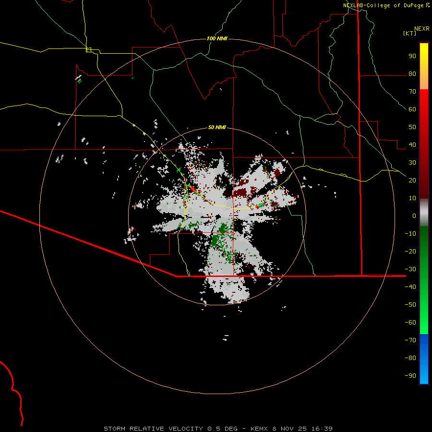Screen dimensions: 432x432
Task: Click the 16:39 timestamp in the caption
Action: [x=322, y=429]
